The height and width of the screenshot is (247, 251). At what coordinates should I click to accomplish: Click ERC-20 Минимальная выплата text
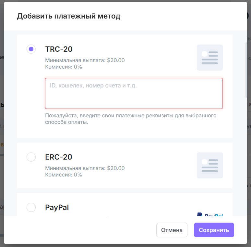pyautogui.click(x=85, y=168)
